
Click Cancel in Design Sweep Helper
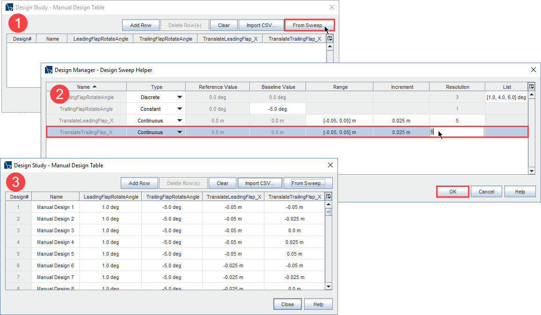pos(486,192)
